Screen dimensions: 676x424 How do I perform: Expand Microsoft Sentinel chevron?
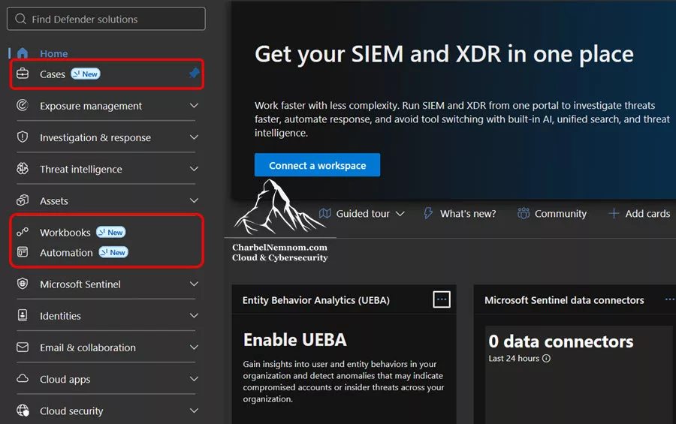(x=194, y=284)
